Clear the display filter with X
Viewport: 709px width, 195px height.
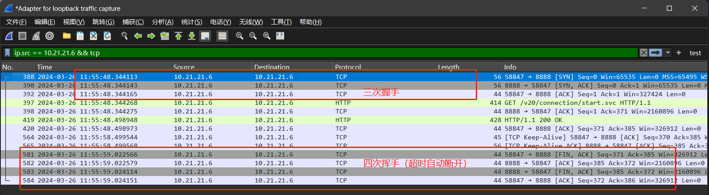[x=643, y=53]
